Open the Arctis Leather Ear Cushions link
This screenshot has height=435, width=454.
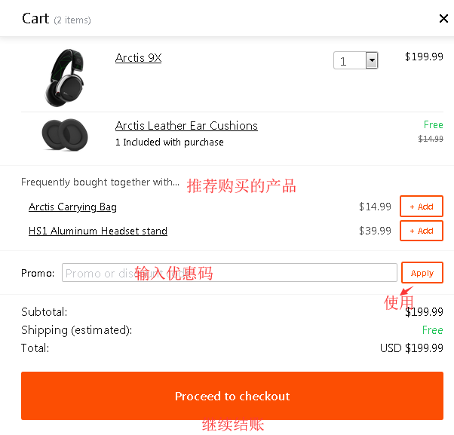186,126
